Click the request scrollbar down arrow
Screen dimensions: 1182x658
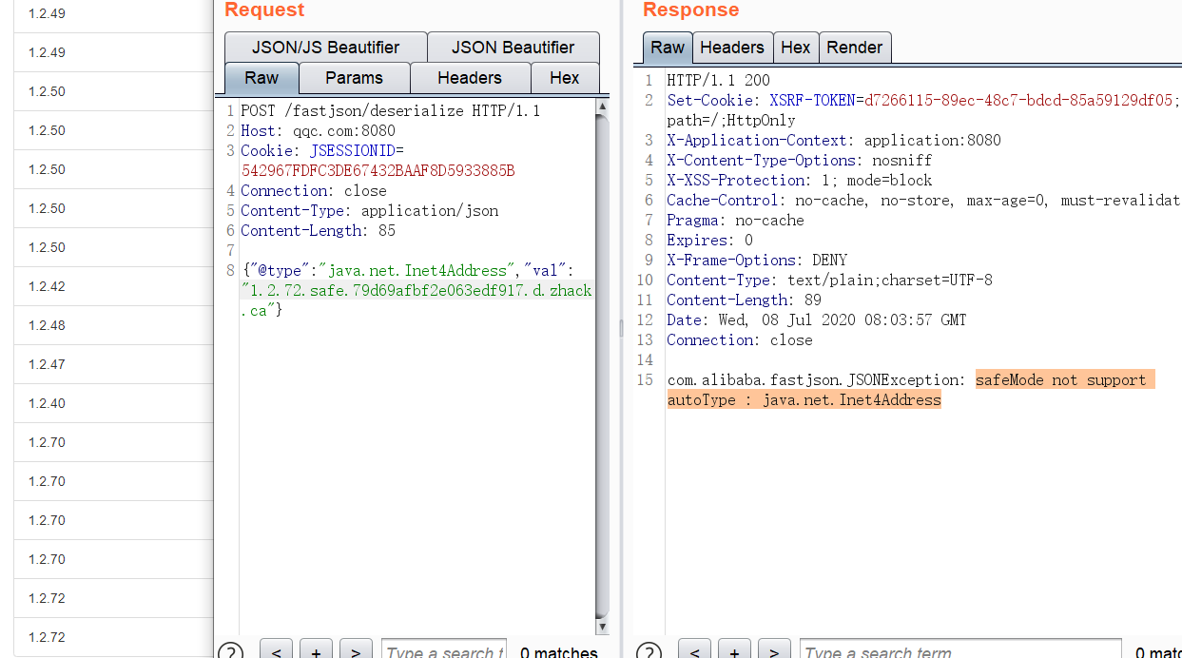(x=601, y=627)
